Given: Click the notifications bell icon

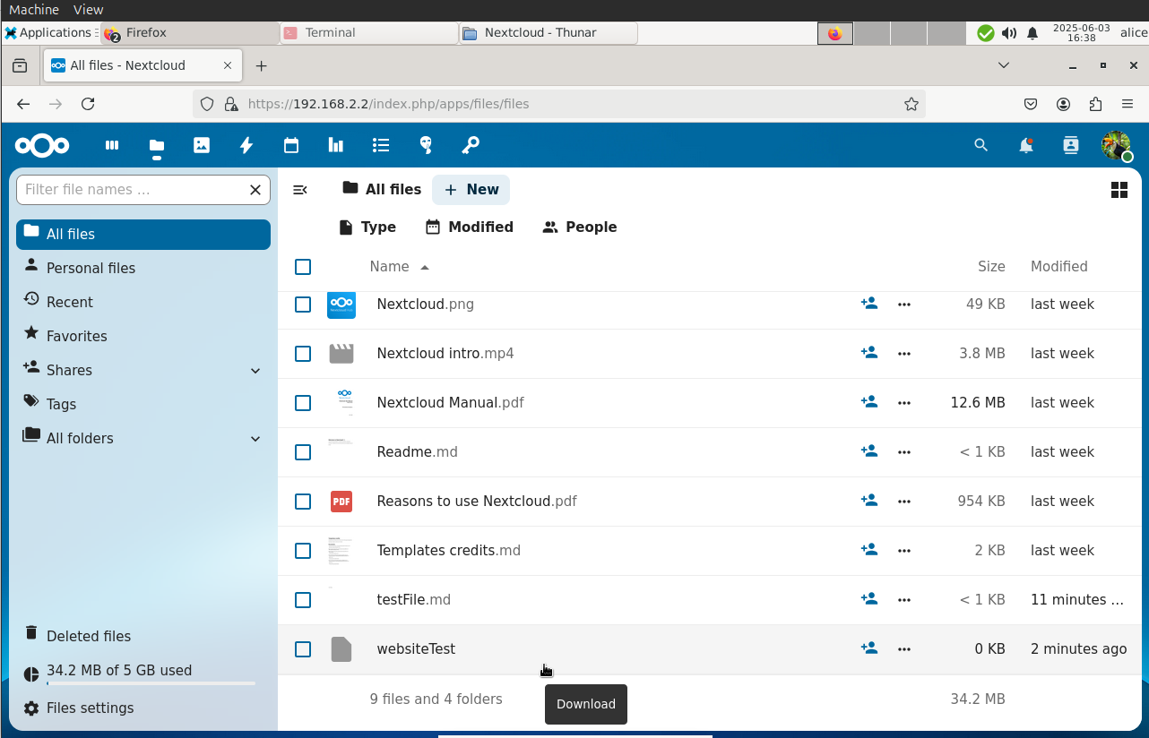Looking at the screenshot, I should click(1026, 145).
